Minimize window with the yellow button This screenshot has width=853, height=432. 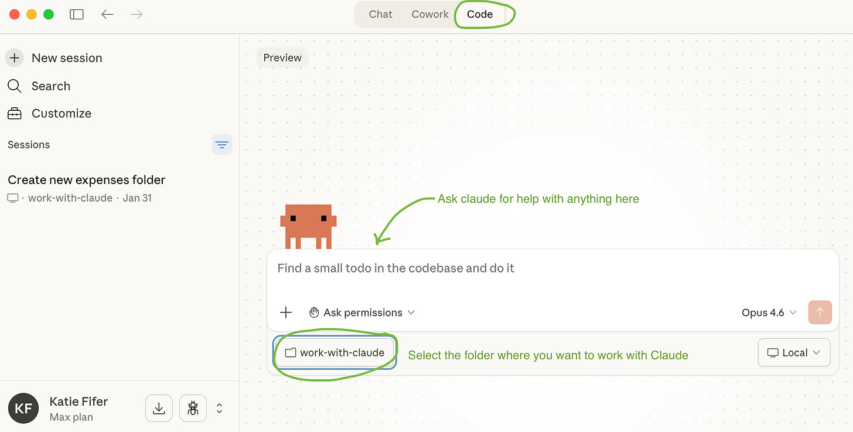coord(32,15)
